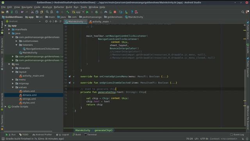This screenshot has height=141, width=250.
Task: Open the Android Profiler tool window
Action: tap(42, 135)
